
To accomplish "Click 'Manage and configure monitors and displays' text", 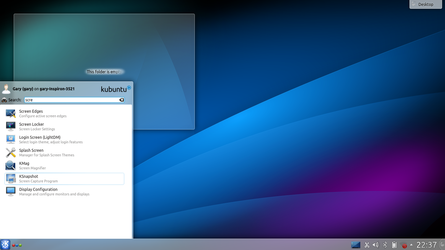I will click(54, 194).
